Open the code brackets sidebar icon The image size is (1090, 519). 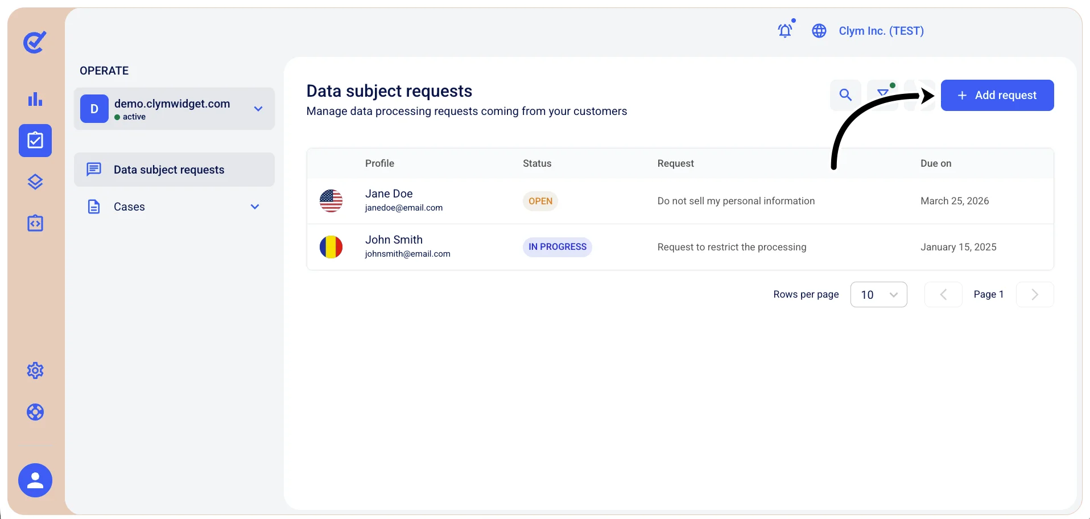35,223
